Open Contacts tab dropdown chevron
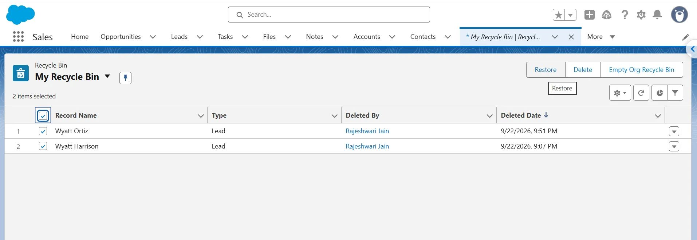This screenshot has height=240, width=697. [x=448, y=37]
